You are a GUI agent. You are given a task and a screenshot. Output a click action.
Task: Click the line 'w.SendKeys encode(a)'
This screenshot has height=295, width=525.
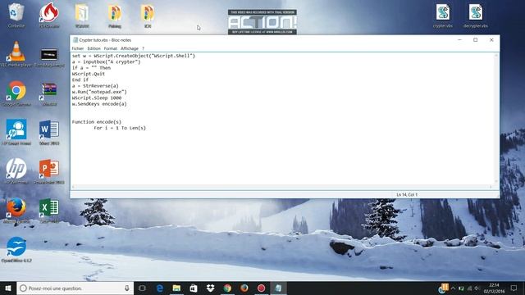(x=99, y=104)
